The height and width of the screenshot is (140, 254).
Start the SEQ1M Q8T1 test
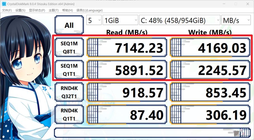tap(69, 47)
